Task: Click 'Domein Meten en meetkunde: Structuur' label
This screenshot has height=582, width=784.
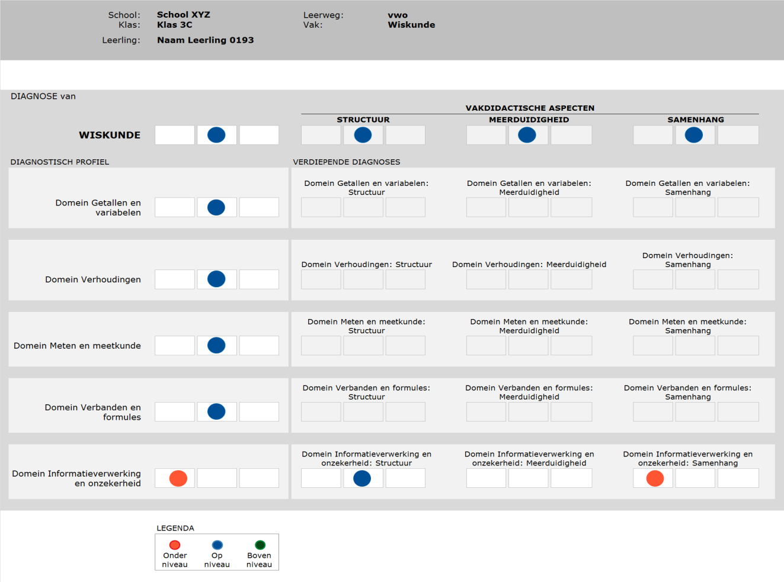Action: coord(366,326)
